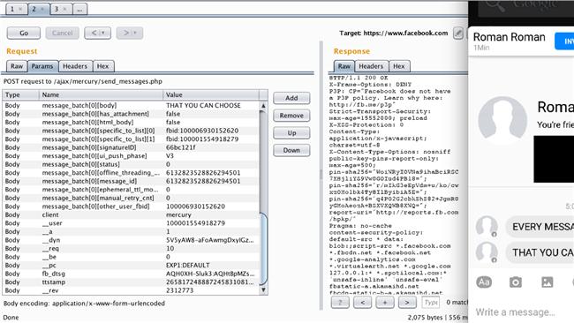
Task: Select __rev value 2312773
Action: (x=180, y=290)
